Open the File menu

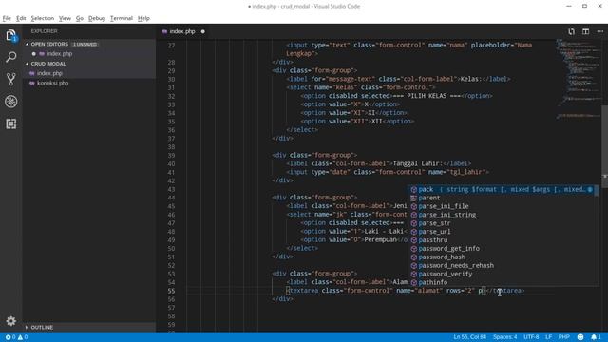click(7, 18)
